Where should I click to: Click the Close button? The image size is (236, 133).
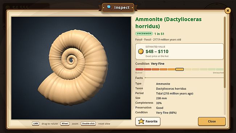(212, 121)
